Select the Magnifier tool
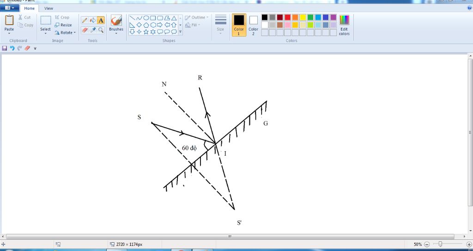 (x=101, y=30)
